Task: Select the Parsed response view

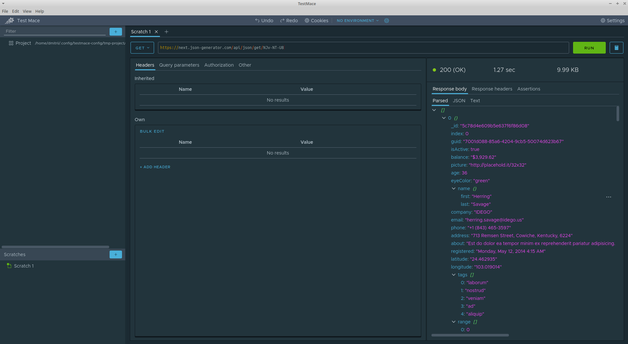Action: 440,101
